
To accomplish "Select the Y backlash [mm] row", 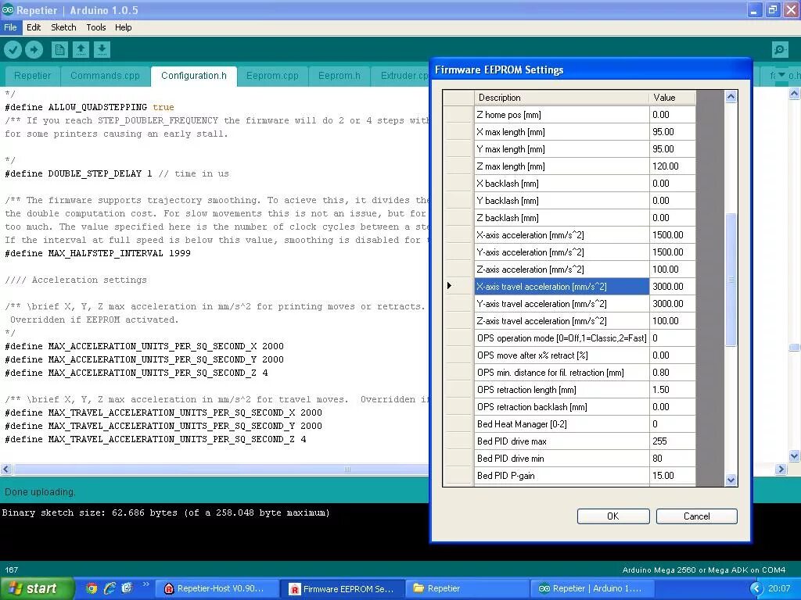I will 562,201.
